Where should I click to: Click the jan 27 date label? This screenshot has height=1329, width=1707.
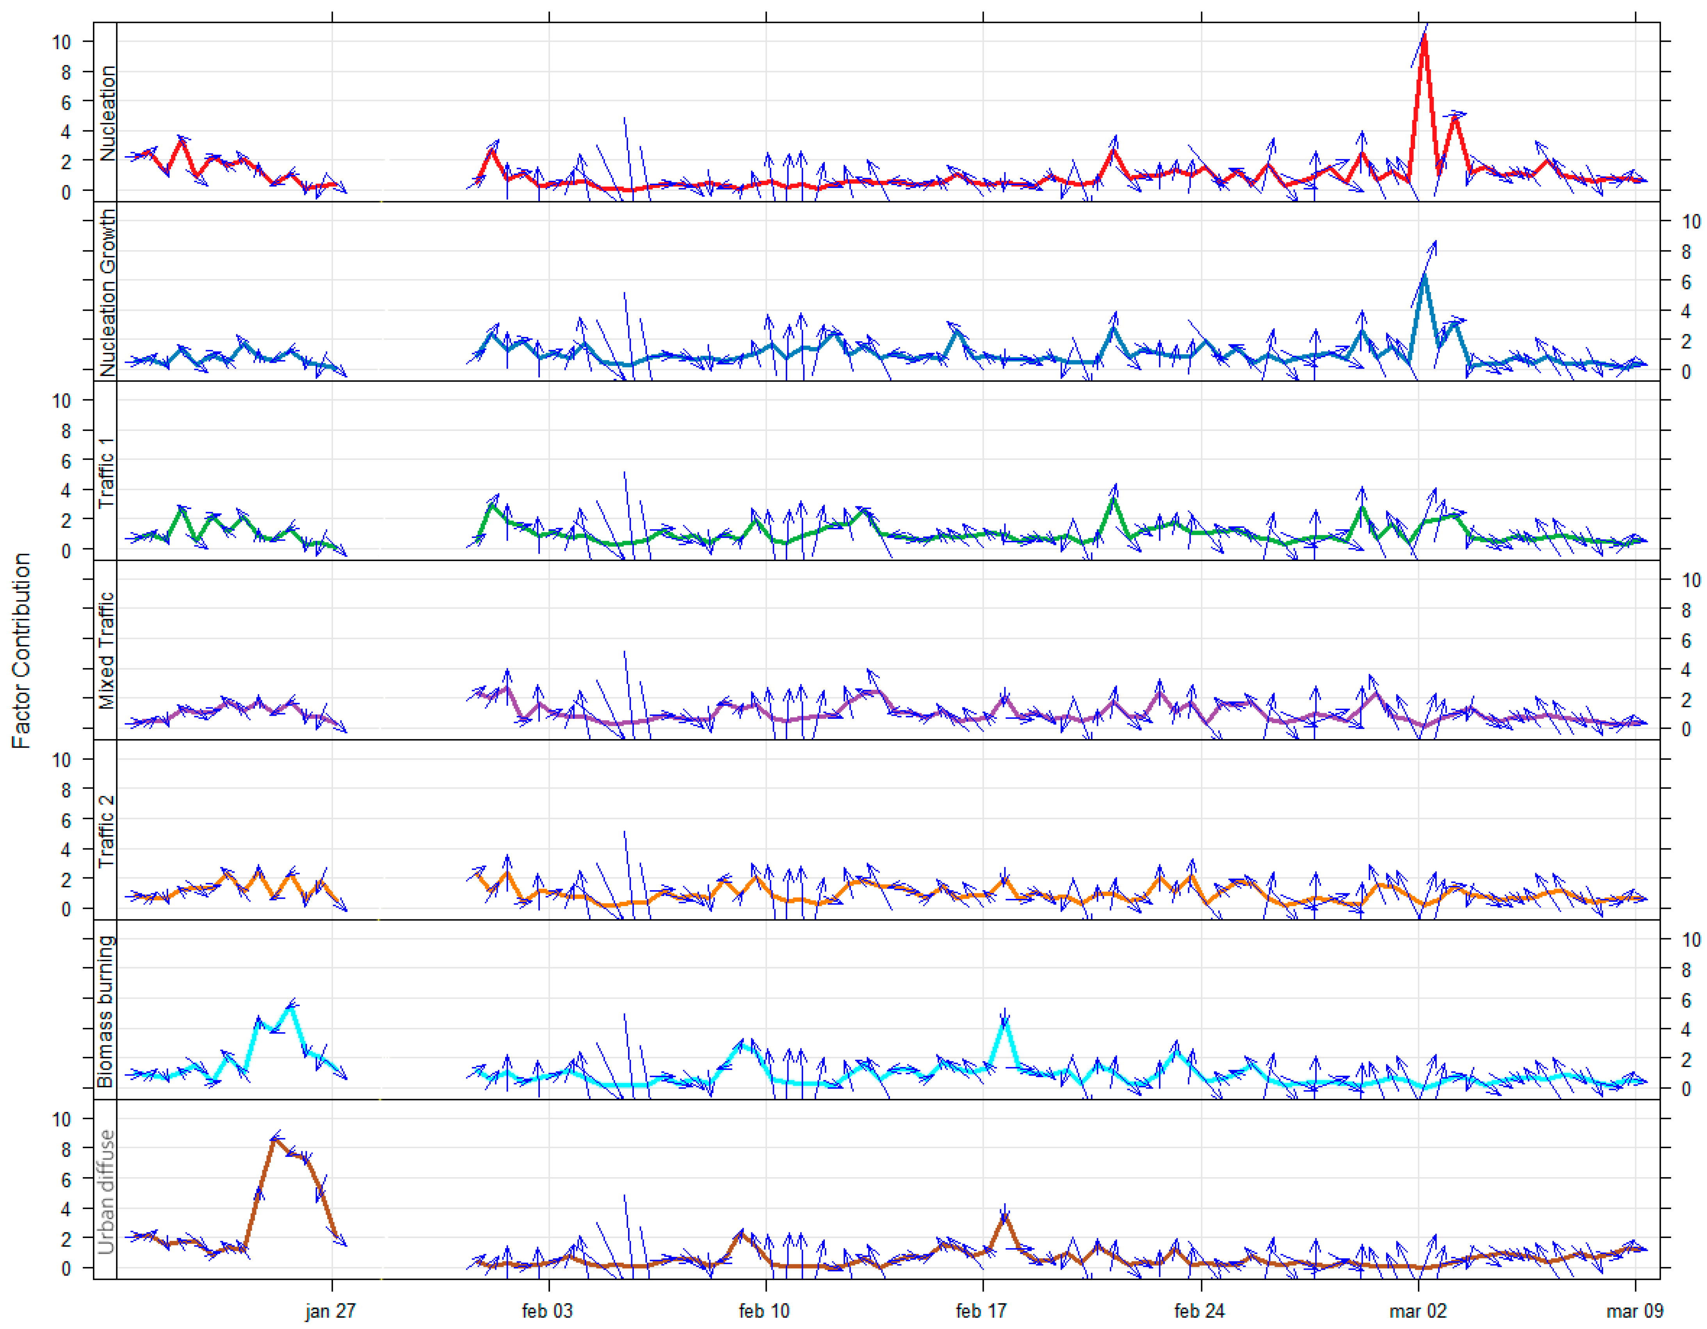(330, 1311)
